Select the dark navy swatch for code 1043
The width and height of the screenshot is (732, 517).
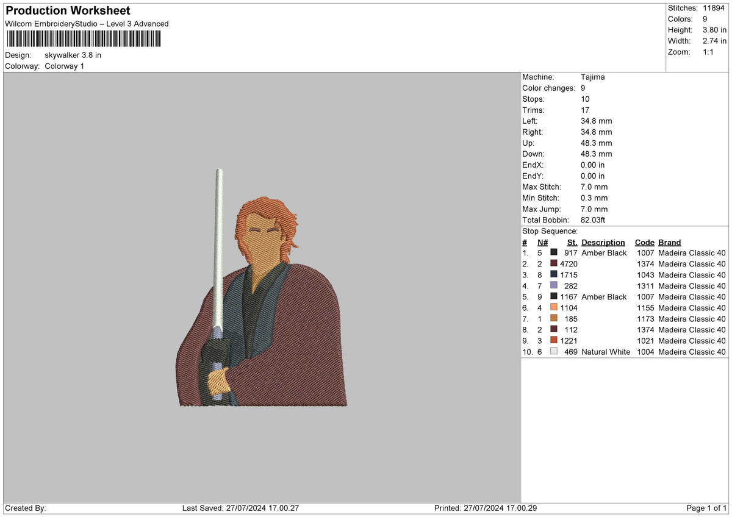click(554, 275)
